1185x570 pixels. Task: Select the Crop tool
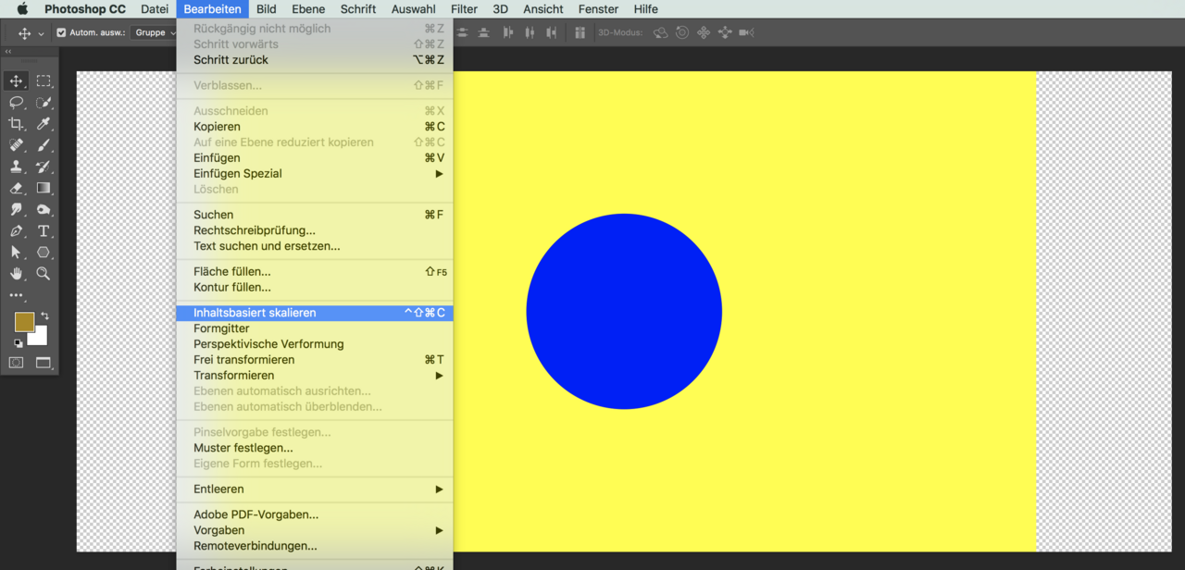16,124
